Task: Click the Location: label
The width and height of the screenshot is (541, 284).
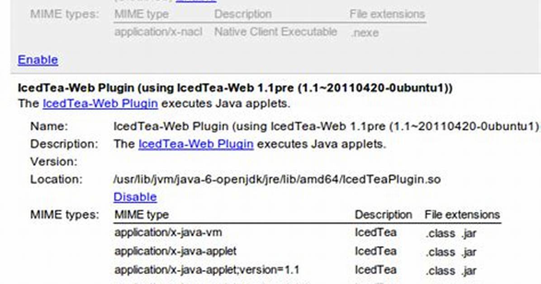Action: click(x=56, y=180)
